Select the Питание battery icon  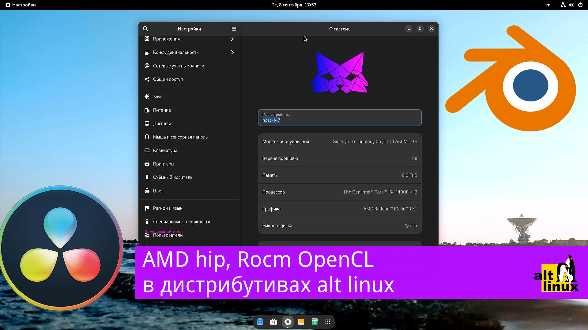(x=147, y=110)
